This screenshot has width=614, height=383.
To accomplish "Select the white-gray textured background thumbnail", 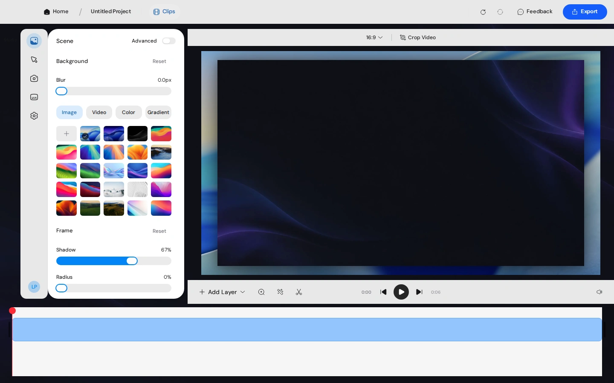I will [137, 189].
